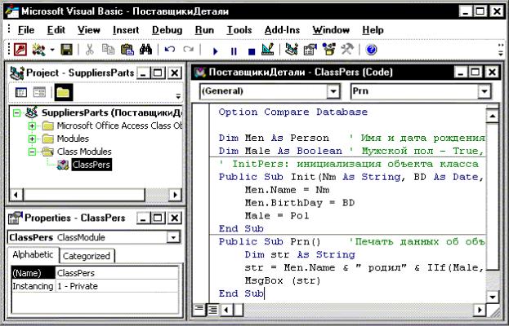Click the View Microsoft Access toolbar icon
This screenshot has height=326, width=509.
click(x=20, y=50)
